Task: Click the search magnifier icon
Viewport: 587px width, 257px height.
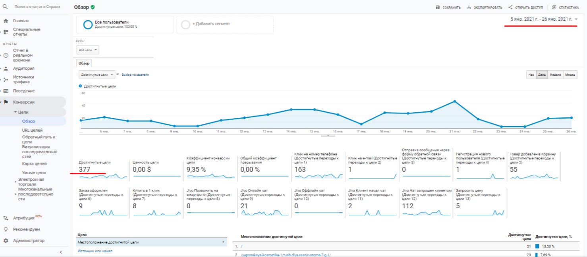Action: point(5,7)
